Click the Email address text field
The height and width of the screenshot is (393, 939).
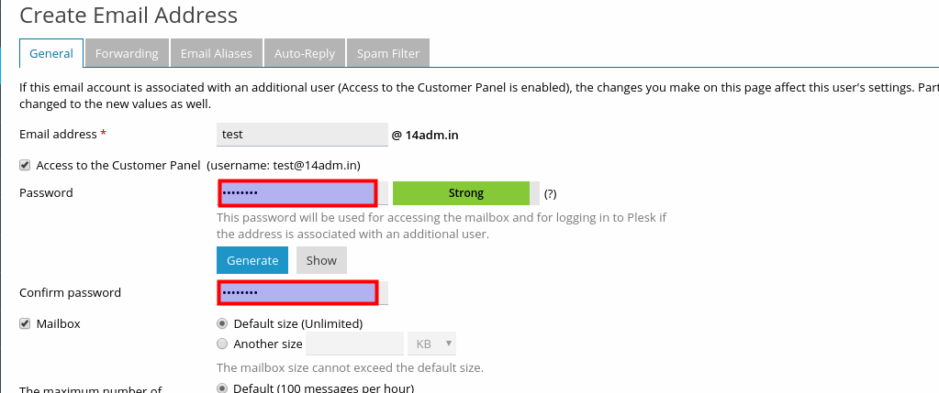click(x=303, y=134)
